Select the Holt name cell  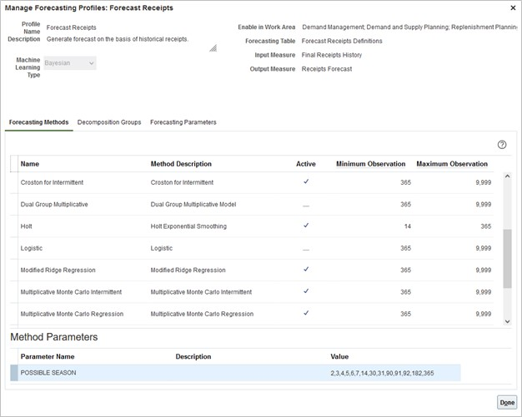tap(27, 226)
